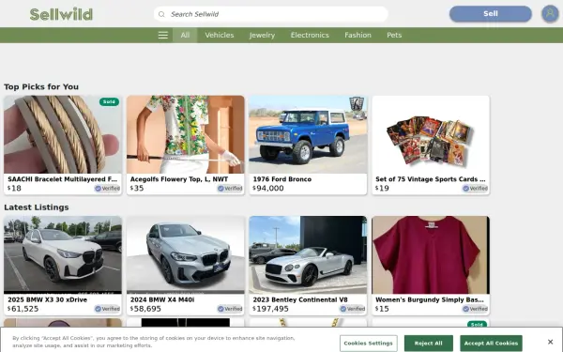Click the $15 price
Image resolution: width=563 pixels, height=352 pixels.
(x=383, y=309)
